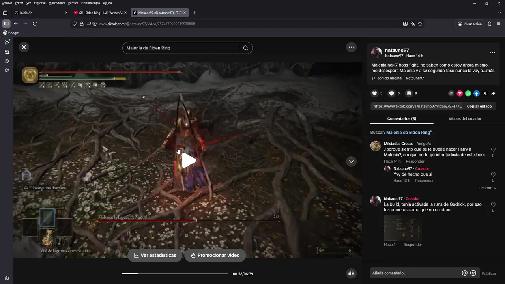The width and height of the screenshot is (505, 284).
Task: Click the search magnifier icon
Action: pyautogui.click(x=246, y=48)
